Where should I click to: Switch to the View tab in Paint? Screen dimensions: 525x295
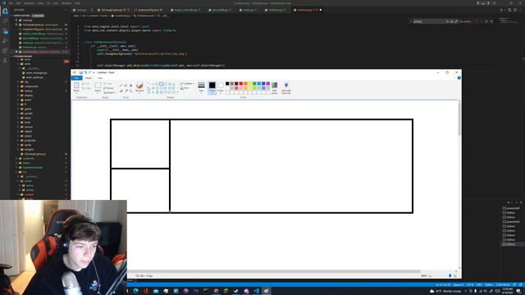[x=100, y=78]
